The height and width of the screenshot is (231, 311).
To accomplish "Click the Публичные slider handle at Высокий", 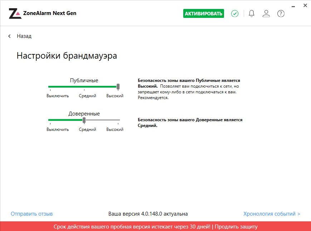I will point(118,87).
